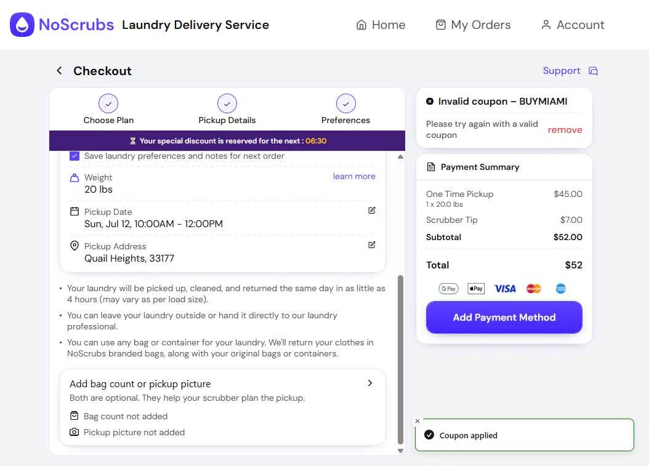
Task: Click the One Time Pickup $45.00 price
Action: 568,194
